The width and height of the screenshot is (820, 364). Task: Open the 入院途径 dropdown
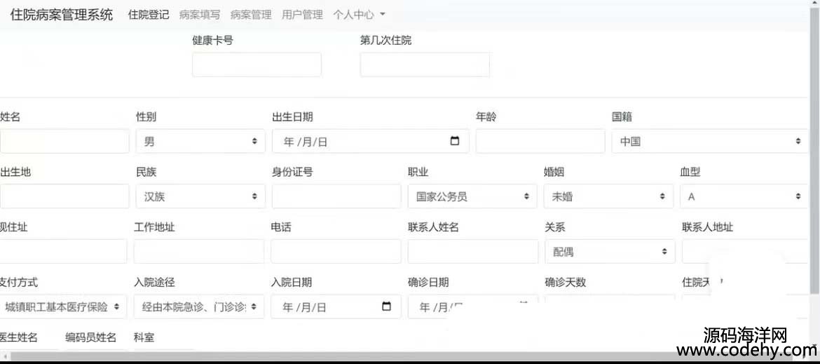[199, 307]
